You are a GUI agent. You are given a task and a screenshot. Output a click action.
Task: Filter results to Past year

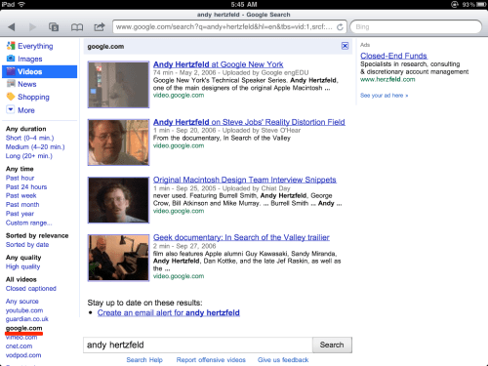20,214
